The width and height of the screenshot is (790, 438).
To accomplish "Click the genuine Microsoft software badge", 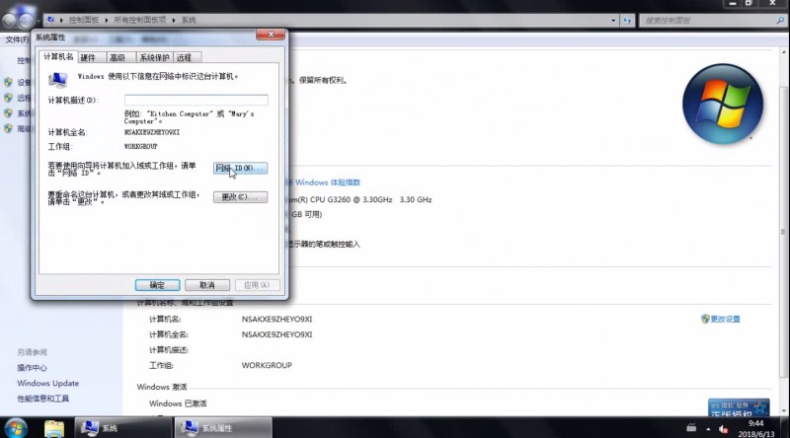I will (x=739, y=407).
